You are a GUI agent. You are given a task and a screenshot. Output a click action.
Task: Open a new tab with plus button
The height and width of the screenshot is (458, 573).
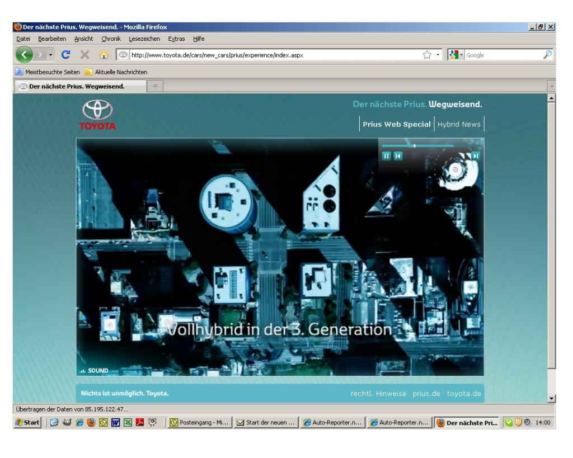pyautogui.click(x=156, y=87)
